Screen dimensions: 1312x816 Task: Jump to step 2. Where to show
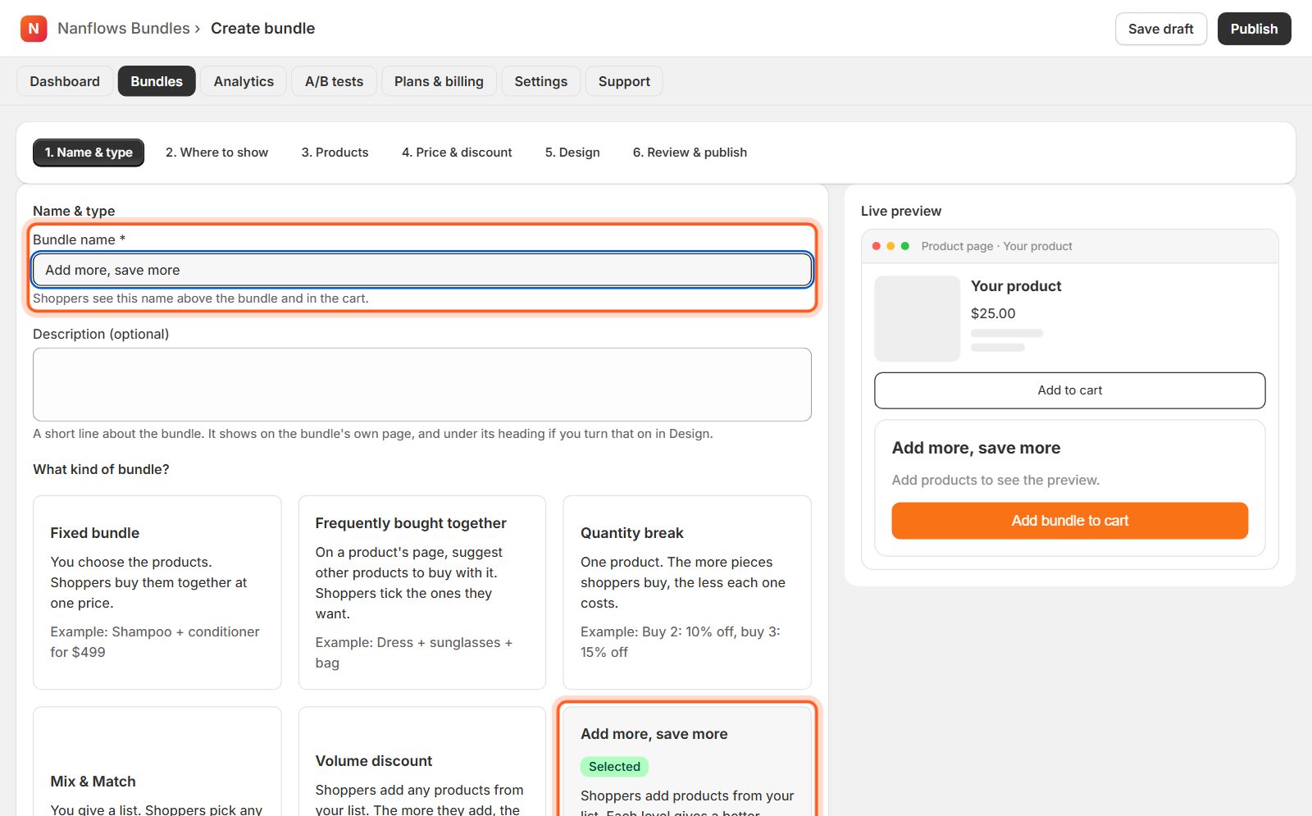[216, 153]
